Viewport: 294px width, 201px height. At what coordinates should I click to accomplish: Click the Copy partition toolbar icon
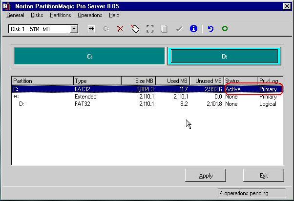tap(164, 29)
